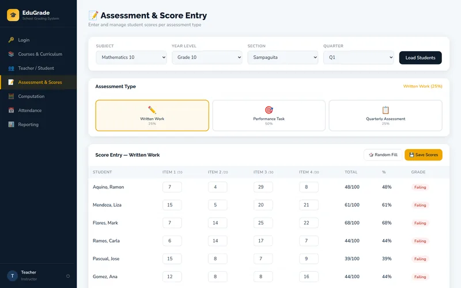Open the Reporting page
Viewport: 461px width, 288px height.
(x=38, y=124)
